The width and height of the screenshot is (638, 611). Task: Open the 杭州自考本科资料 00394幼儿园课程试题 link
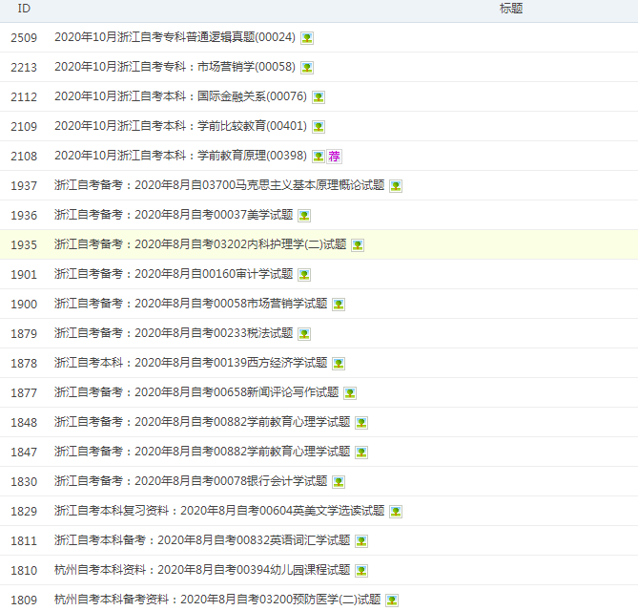pos(202,571)
